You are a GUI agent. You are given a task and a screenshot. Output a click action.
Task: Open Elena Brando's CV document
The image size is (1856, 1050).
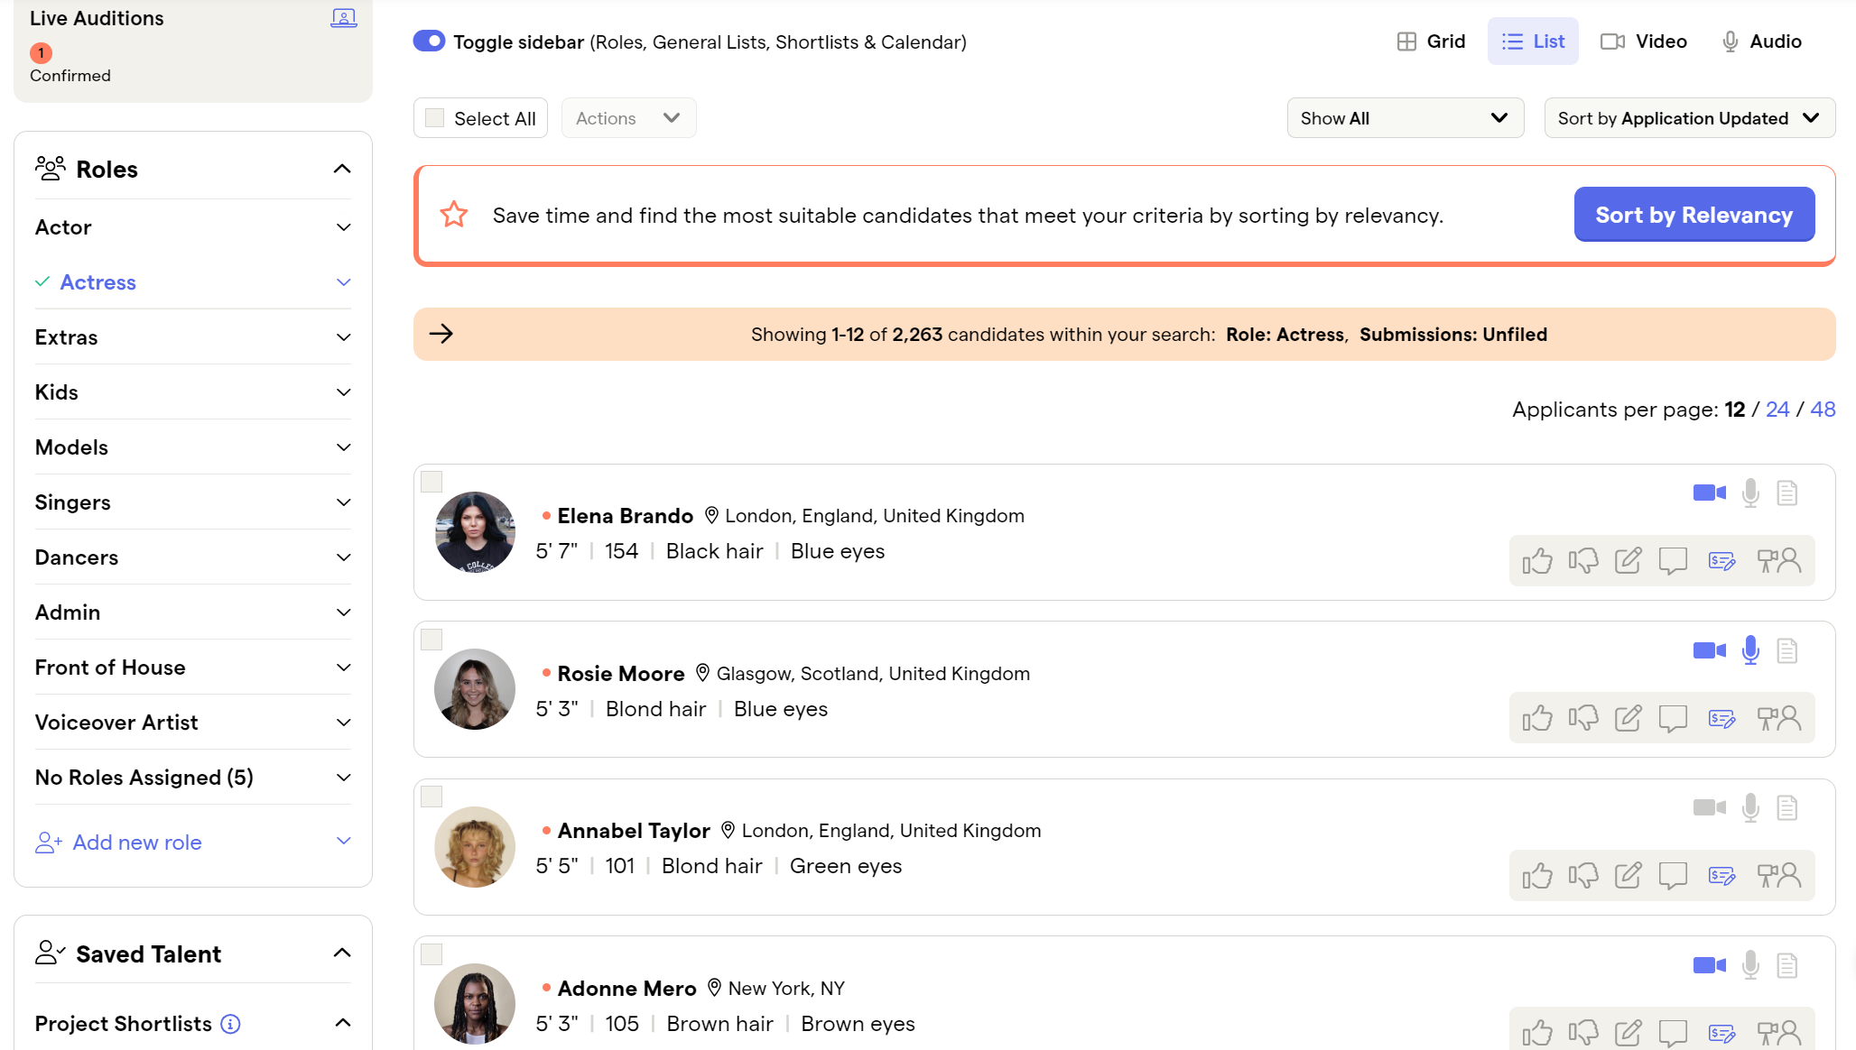point(1786,493)
